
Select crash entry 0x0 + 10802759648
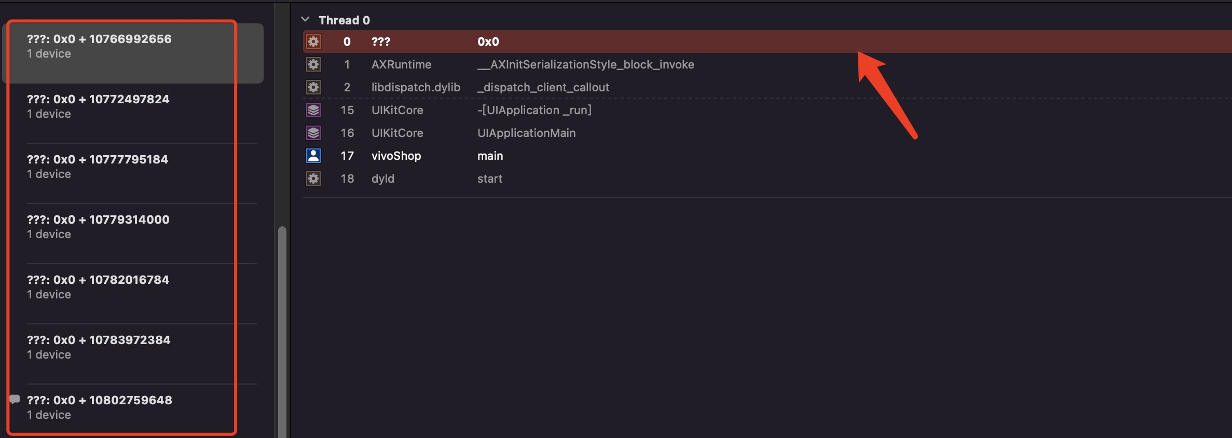[133, 410]
